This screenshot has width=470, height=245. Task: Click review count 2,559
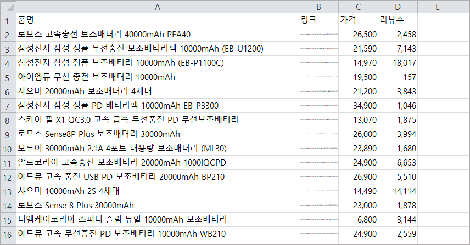[x=398, y=234]
